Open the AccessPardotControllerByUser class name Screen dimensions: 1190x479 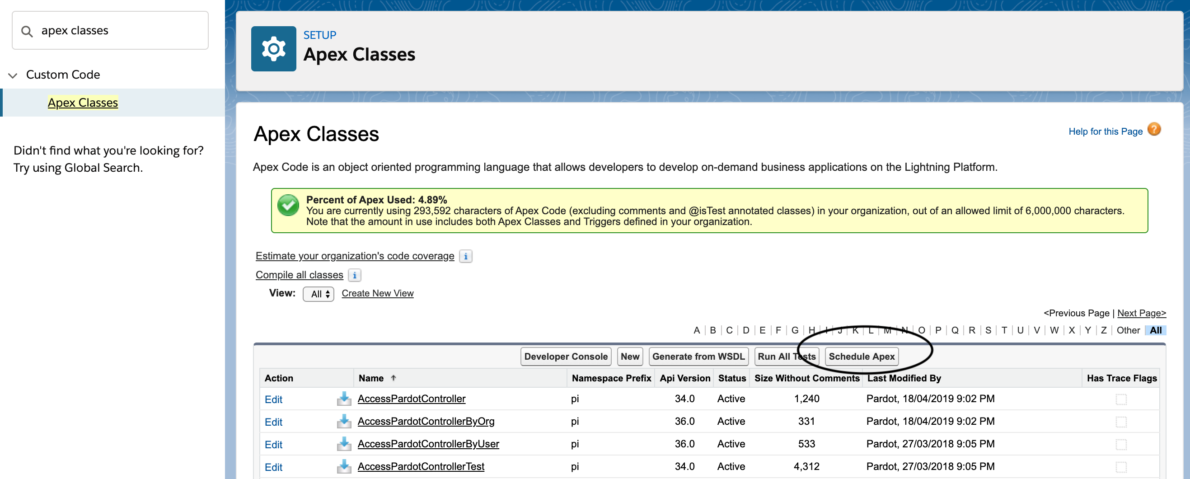coord(428,444)
